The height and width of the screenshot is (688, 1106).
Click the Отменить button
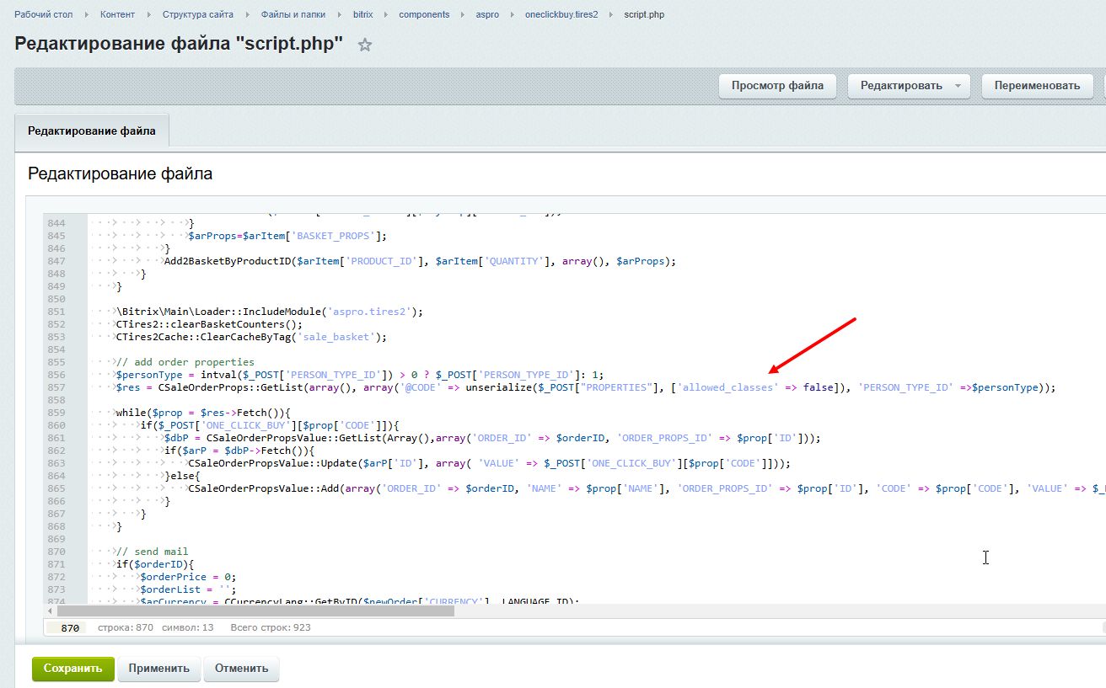[x=241, y=669]
